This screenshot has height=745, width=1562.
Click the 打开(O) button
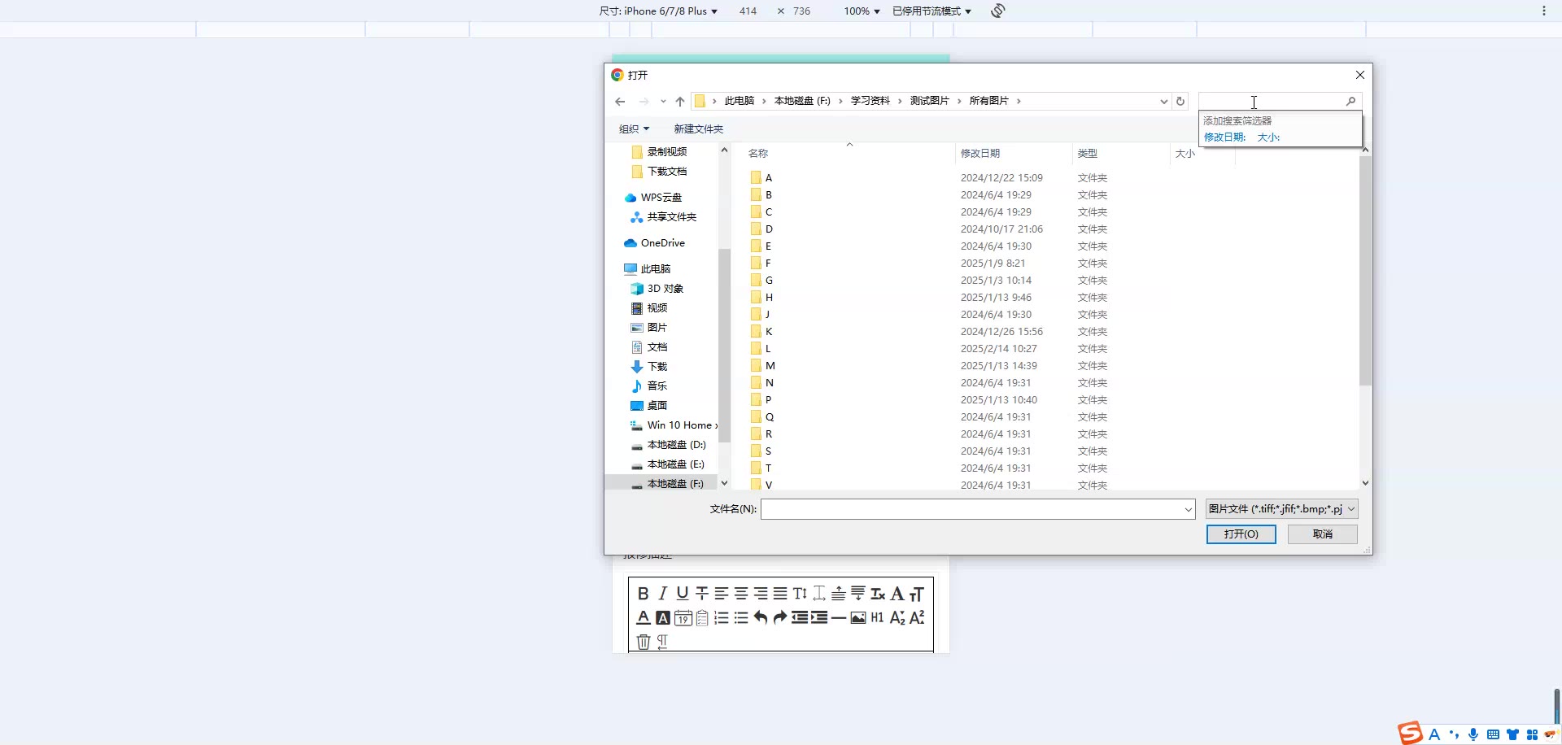1241,534
